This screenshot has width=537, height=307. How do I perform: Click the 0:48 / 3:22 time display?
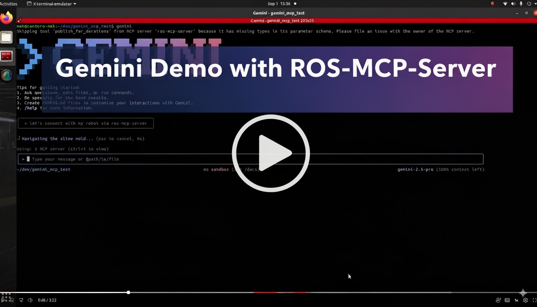(x=47, y=300)
